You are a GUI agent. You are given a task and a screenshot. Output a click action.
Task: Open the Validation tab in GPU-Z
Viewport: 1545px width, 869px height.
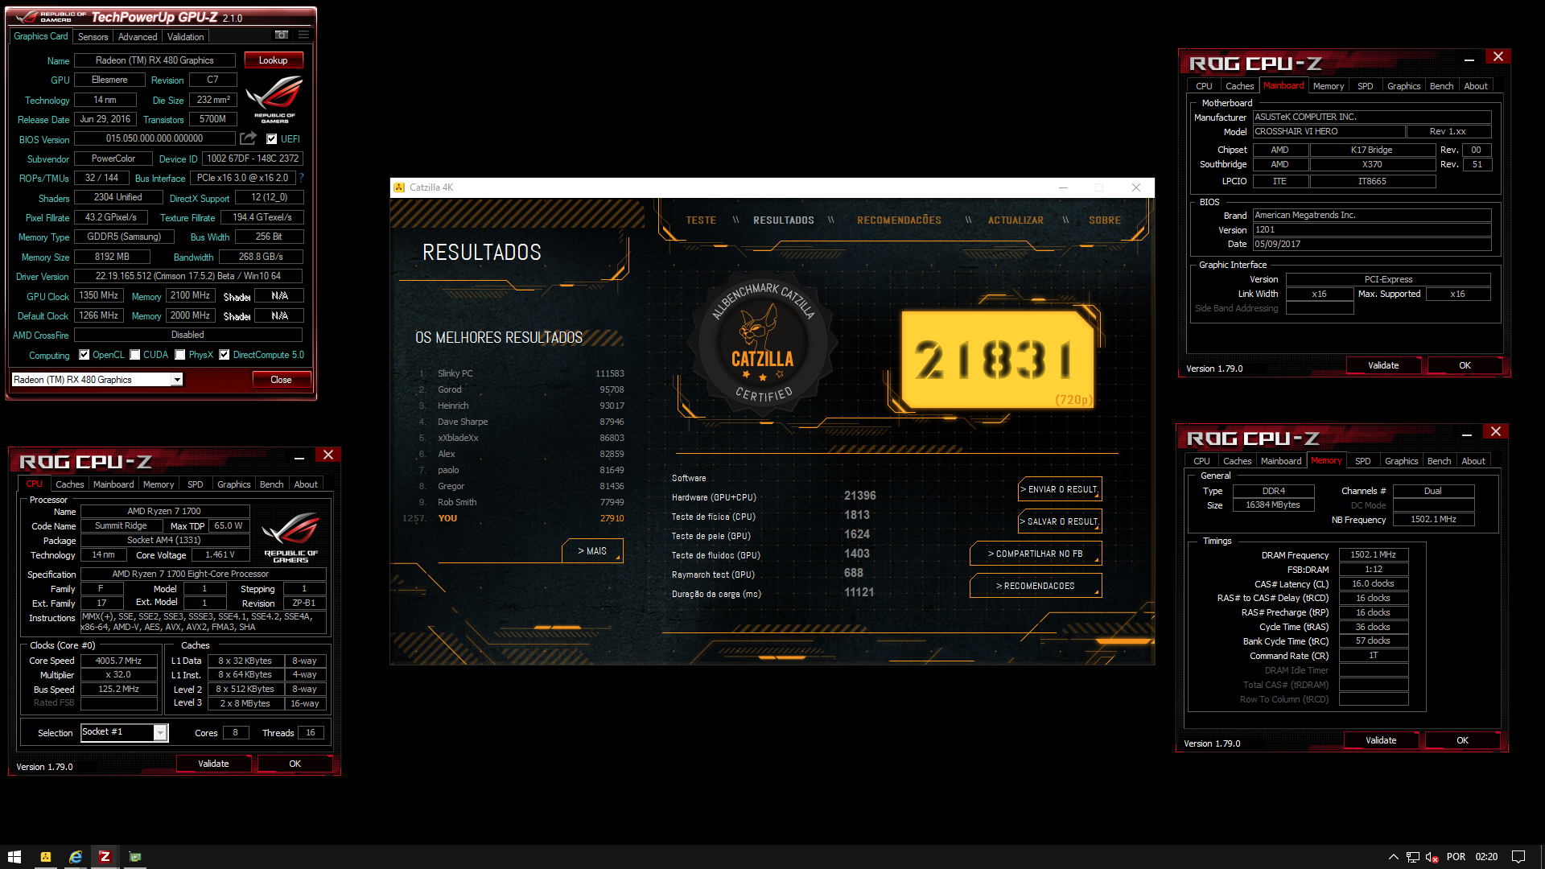[x=185, y=37]
